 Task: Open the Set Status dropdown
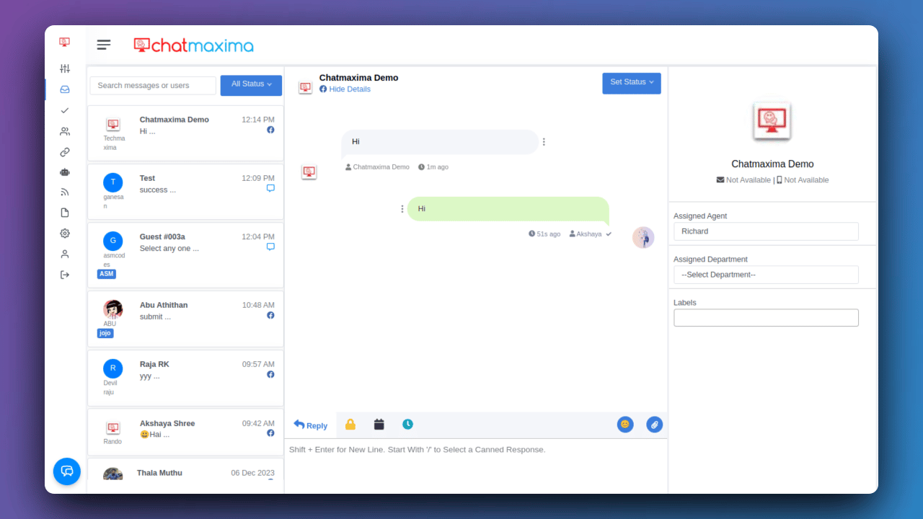tap(632, 83)
